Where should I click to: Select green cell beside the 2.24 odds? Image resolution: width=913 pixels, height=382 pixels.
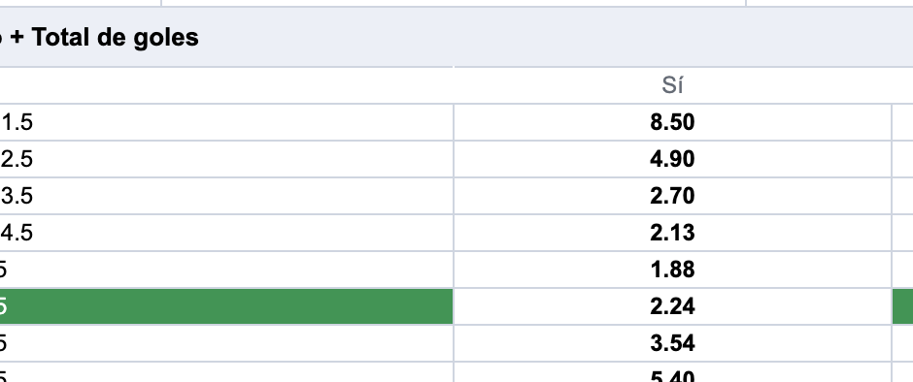point(903,305)
